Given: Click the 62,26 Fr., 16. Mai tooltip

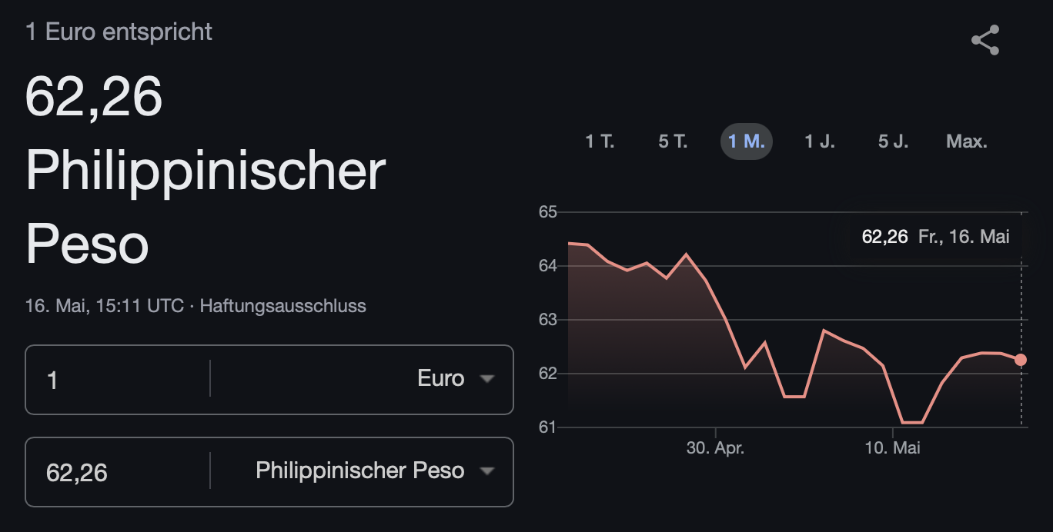Looking at the screenshot, I should (935, 237).
